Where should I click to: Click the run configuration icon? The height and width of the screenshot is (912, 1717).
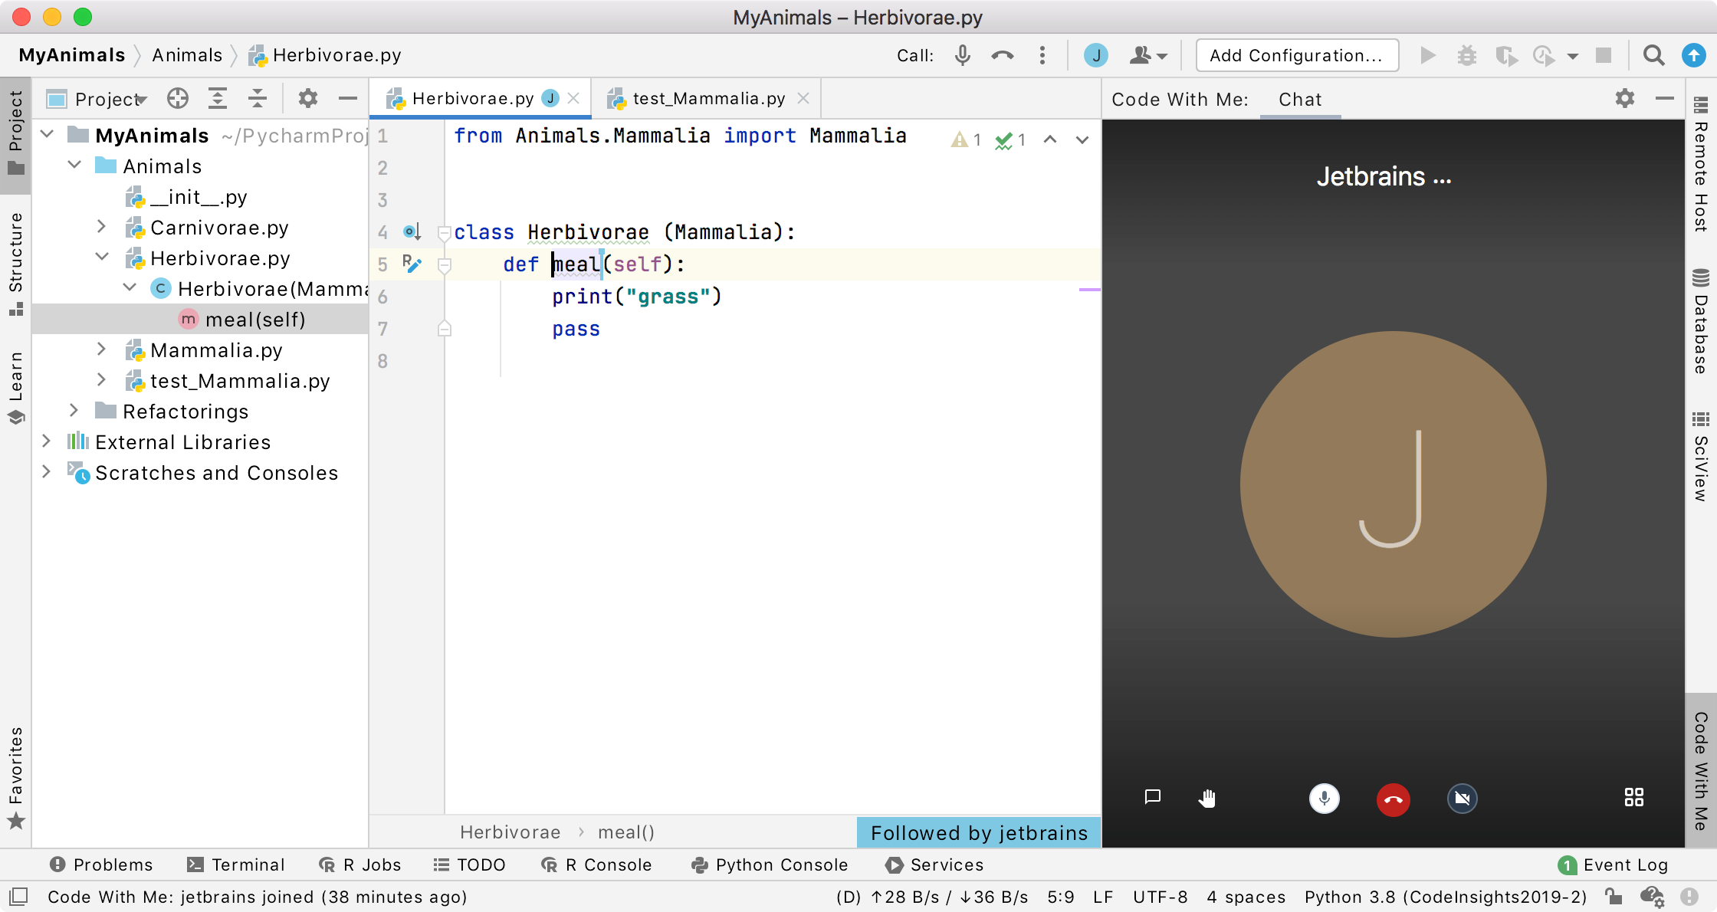[x=1427, y=54]
